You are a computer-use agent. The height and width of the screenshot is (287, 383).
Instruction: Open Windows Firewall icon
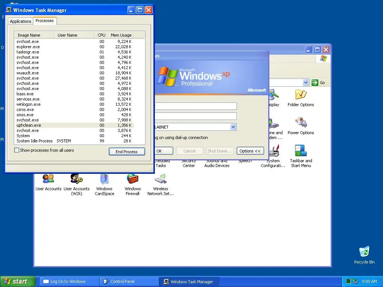132,185
